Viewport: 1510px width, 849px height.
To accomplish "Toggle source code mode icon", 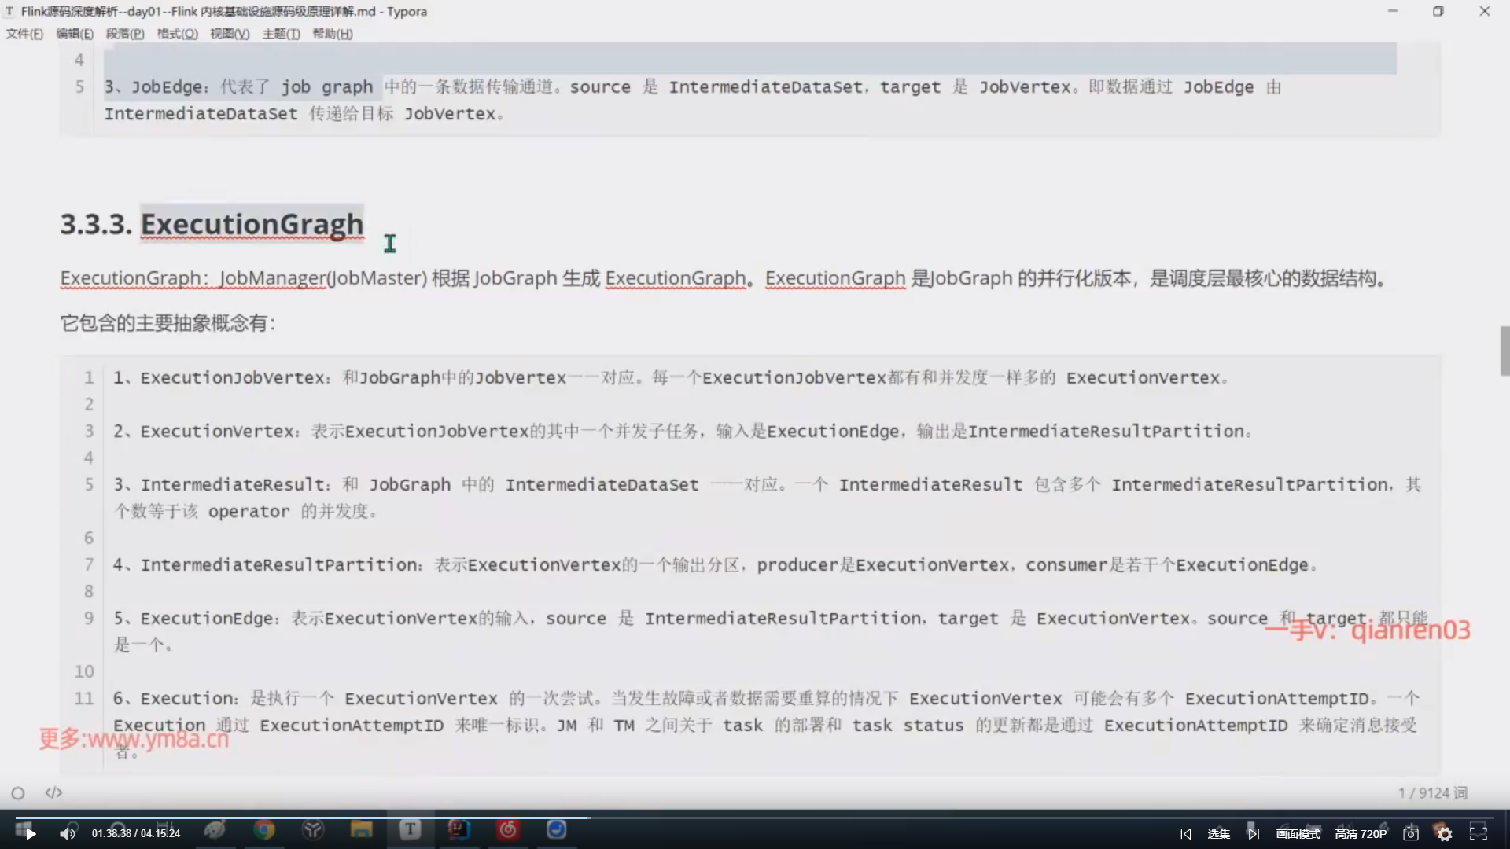I will click(x=53, y=792).
